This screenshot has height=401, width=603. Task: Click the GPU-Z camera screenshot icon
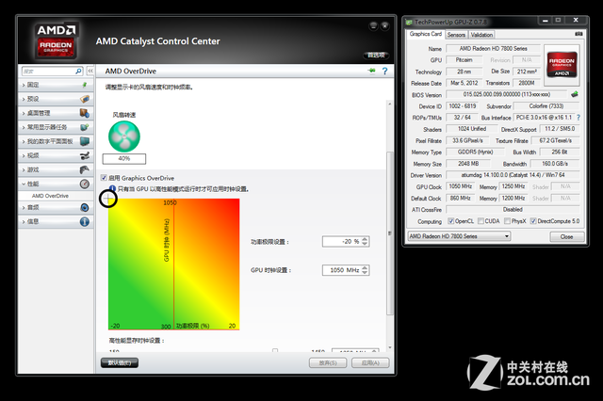click(579, 34)
